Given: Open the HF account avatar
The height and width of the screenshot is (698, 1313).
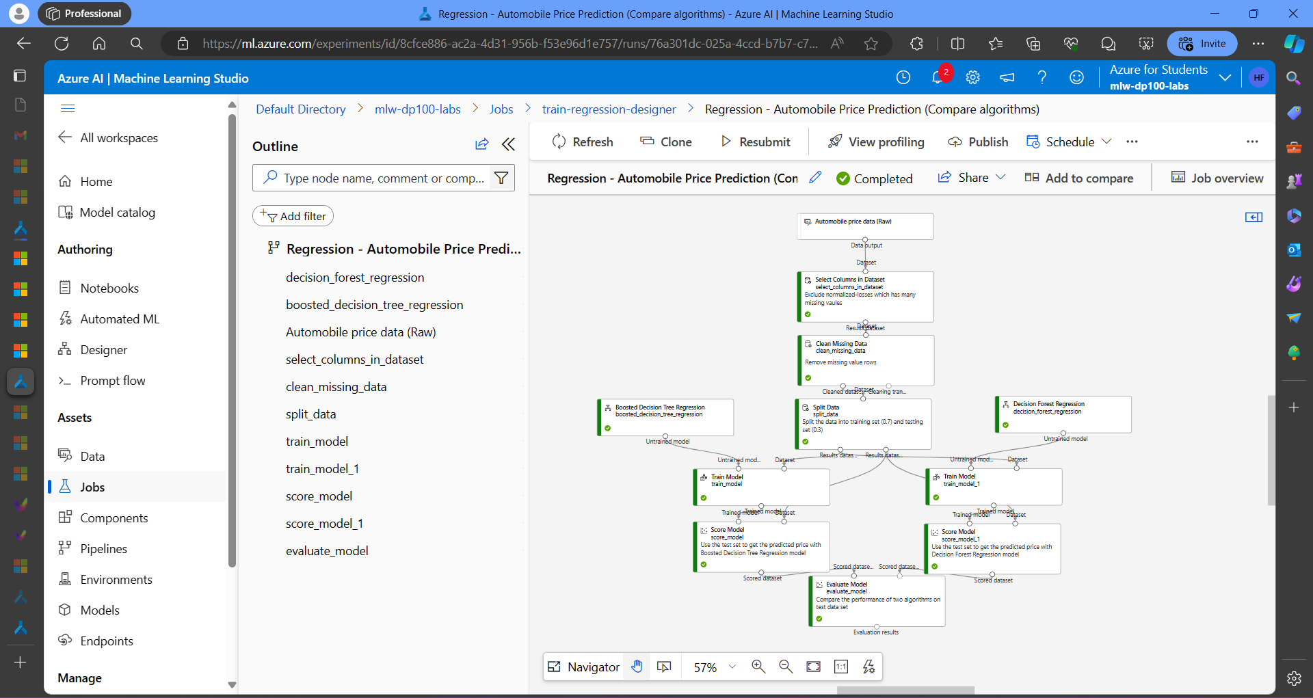Looking at the screenshot, I should click(x=1259, y=78).
